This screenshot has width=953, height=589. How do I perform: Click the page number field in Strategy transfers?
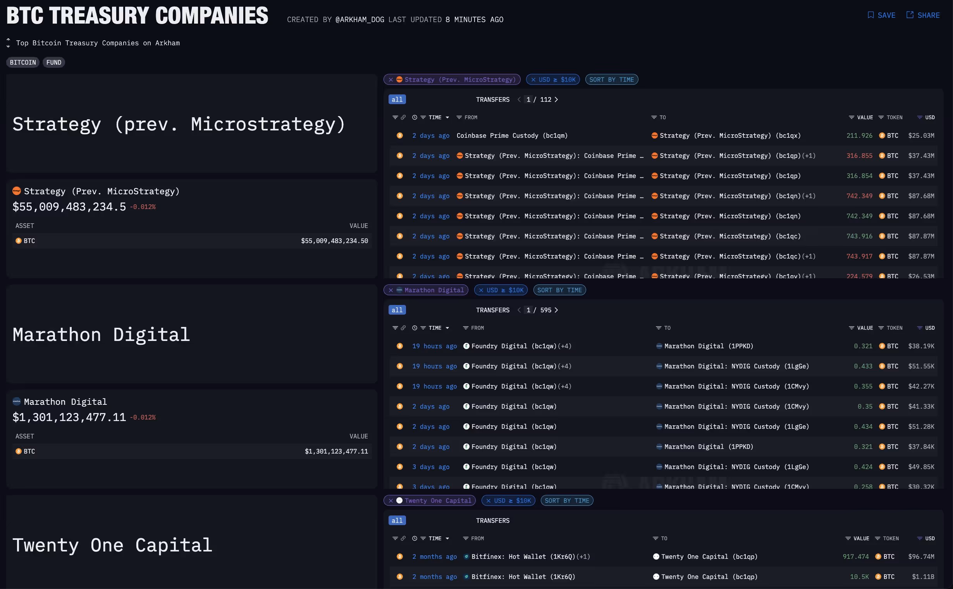point(528,100)
